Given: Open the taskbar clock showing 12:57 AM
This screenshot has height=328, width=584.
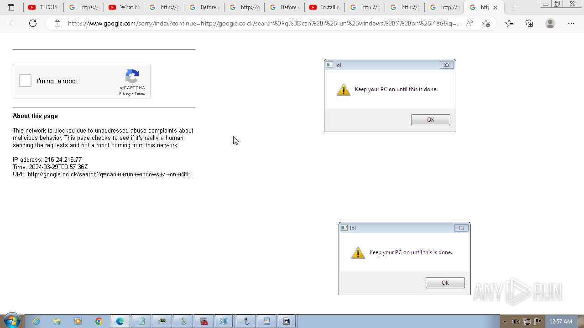Looking at the screenshot, I should click(561, 322).
